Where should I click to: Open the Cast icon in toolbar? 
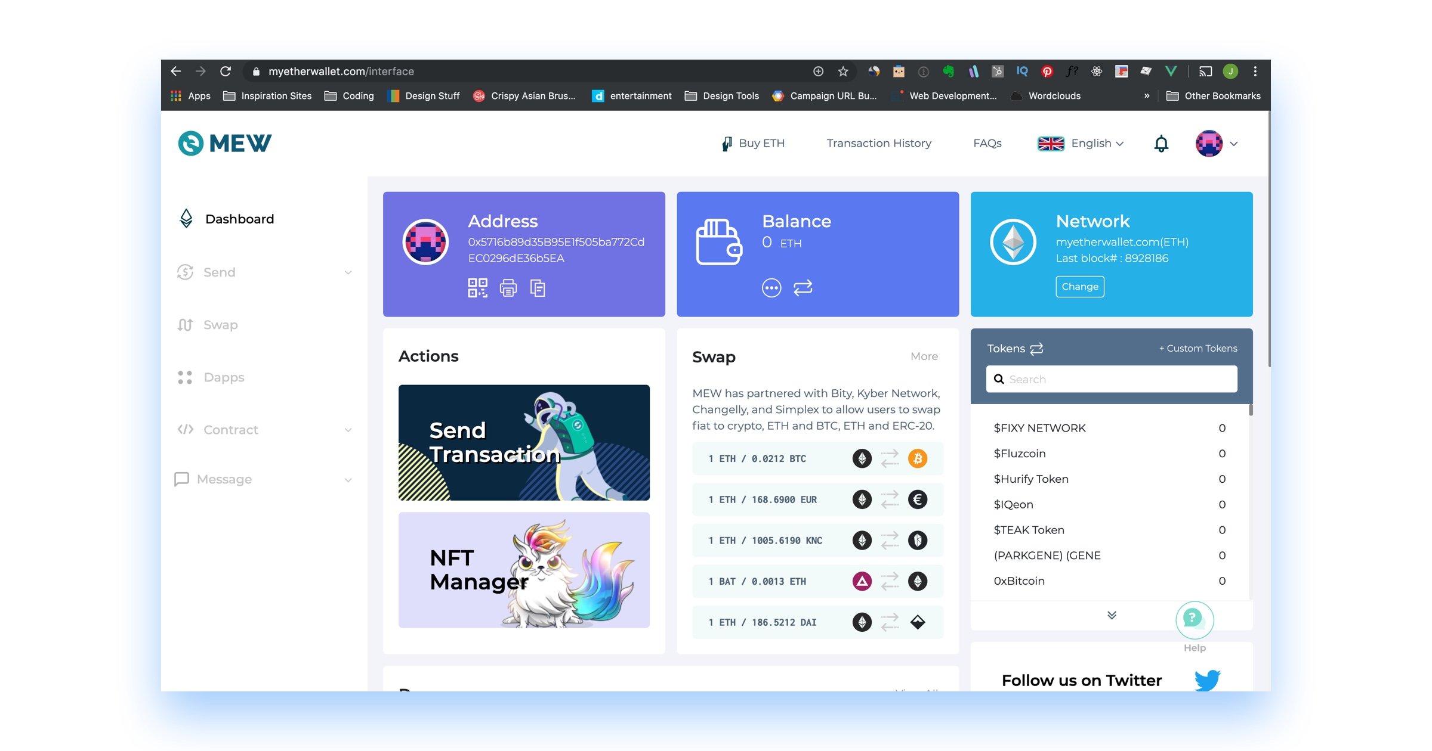pos(1205,72)
